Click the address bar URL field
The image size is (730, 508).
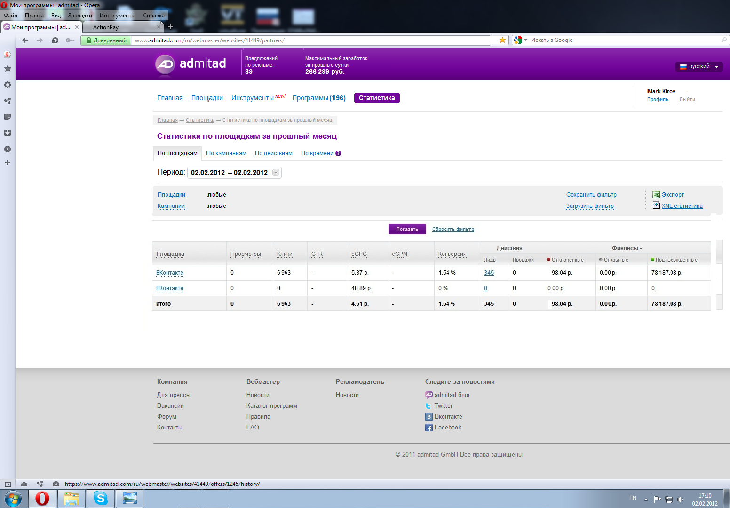310,40
